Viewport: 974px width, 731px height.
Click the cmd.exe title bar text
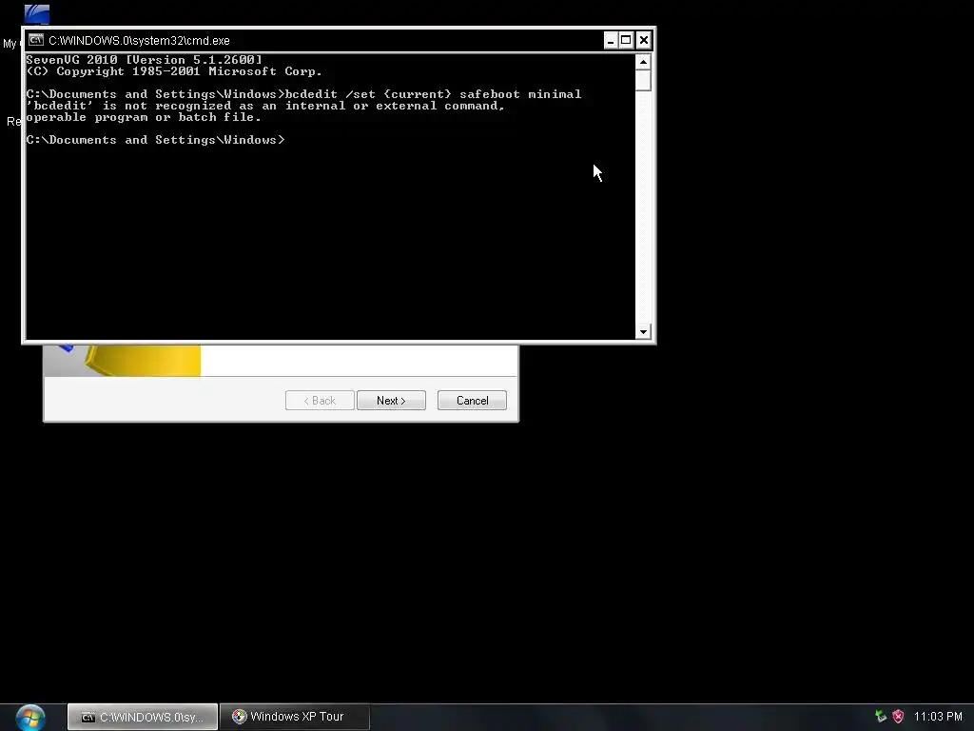coord(139,40)
